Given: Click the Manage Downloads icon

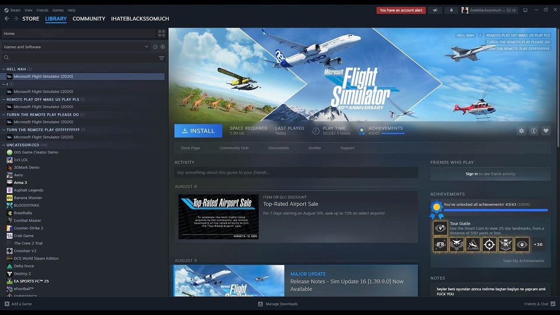Looking at the screenshot, I should coord(260,304).
